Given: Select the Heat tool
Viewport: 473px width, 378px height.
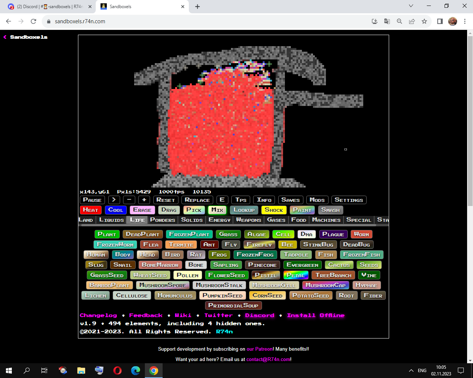Looking at the screenshot, I should click(x=91, y=210).
